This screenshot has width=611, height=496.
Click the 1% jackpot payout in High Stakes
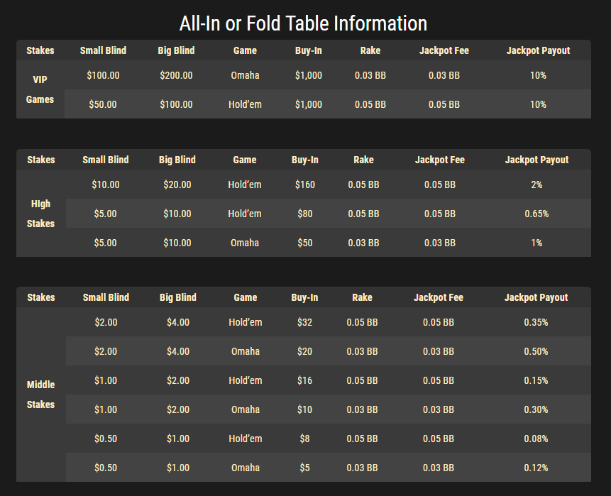536,243
